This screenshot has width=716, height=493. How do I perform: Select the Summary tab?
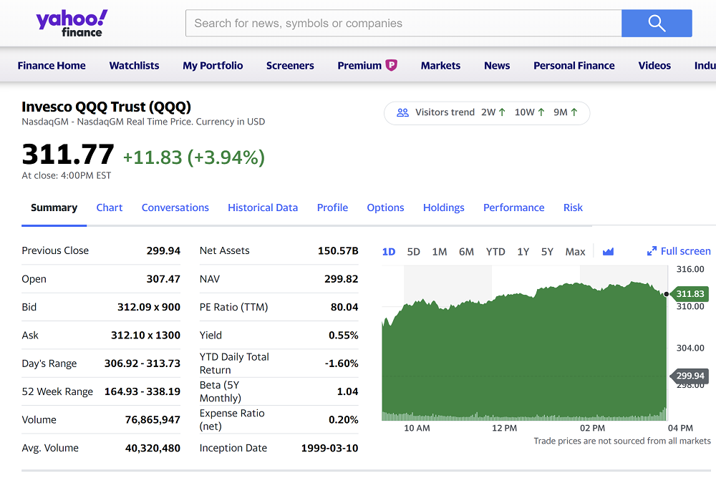pos(54,208)
